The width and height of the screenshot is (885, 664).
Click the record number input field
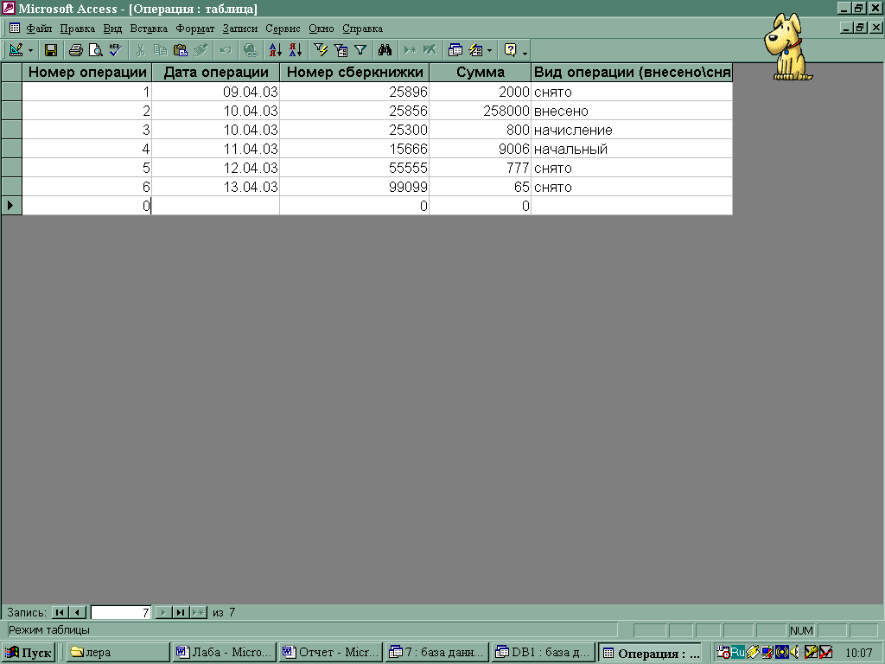pyautogui.click(x=121, y=612)
